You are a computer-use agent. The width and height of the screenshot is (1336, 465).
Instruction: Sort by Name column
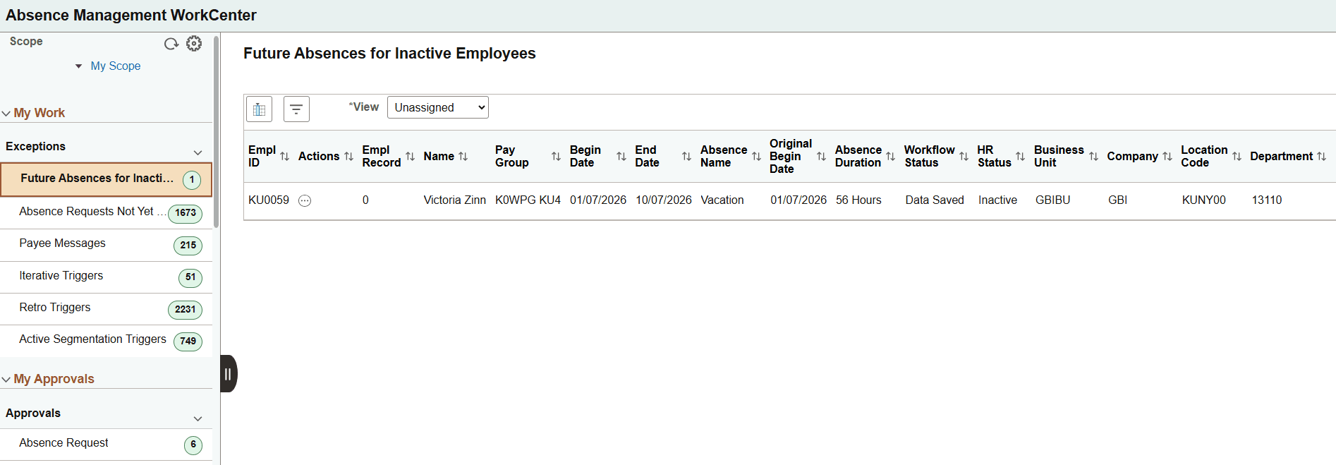pos(463,157)
